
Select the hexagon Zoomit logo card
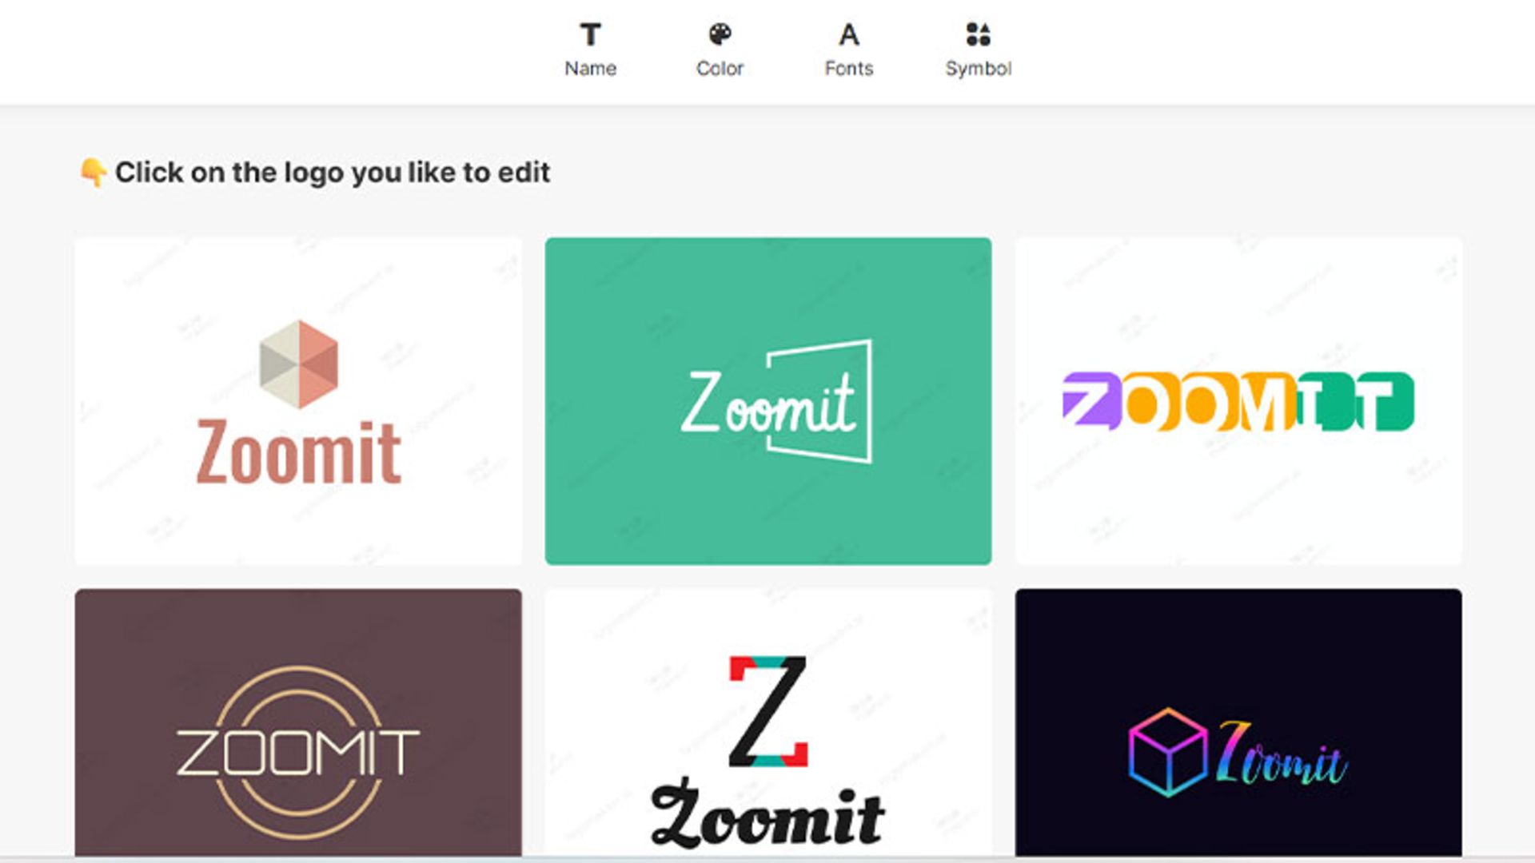point(298,401)
